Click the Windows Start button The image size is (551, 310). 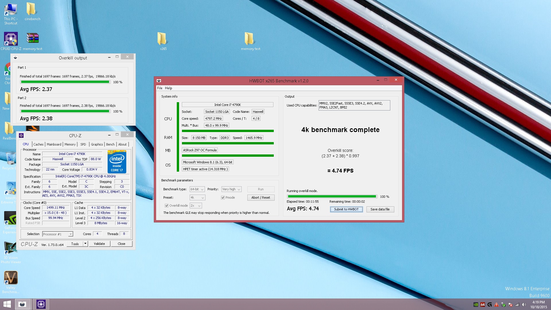(7, 304)
